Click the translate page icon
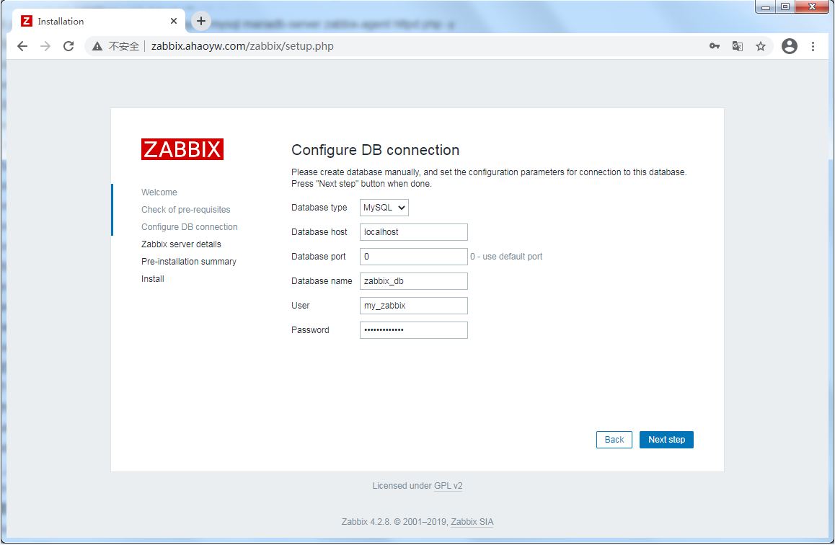Image resolution: width=835 pixels, height=545 pixels. coord(737,46)
